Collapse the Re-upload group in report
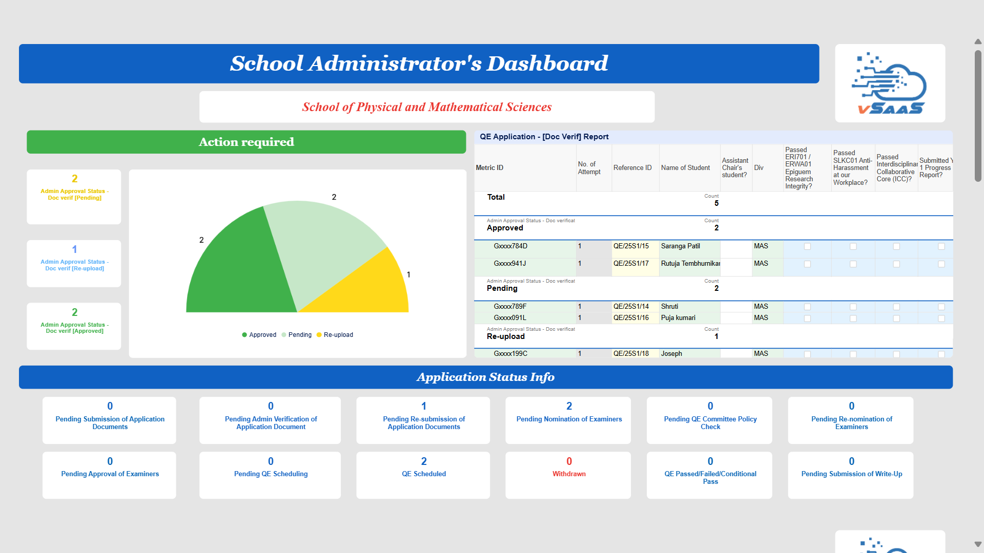The image size is (984, 553). tap(505, 336)
